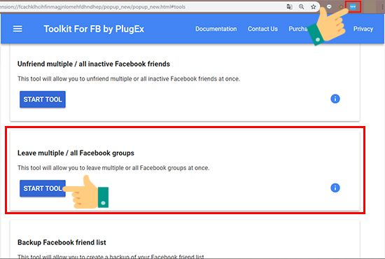This screenshot has width=385, height=259.
Task: Show info for the Unfriend inactive friends tool
Action: pos(335,99)
